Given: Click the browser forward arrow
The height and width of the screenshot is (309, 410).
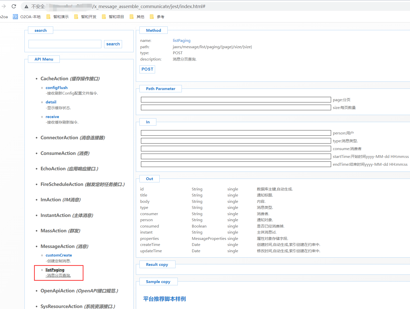Looking at the screenshot, I should (4, 6).
